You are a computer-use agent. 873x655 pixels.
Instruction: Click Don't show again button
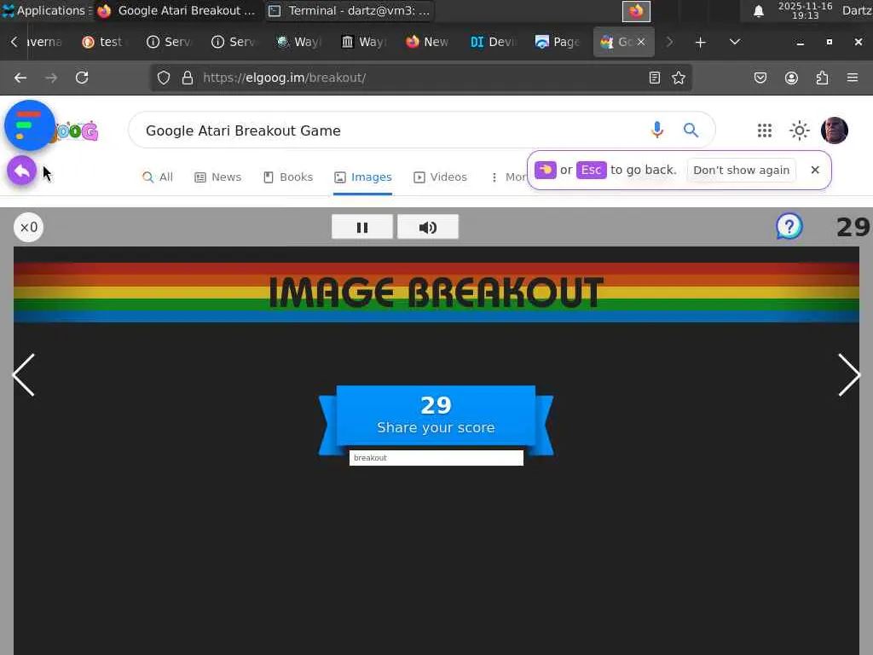(741, 170)
